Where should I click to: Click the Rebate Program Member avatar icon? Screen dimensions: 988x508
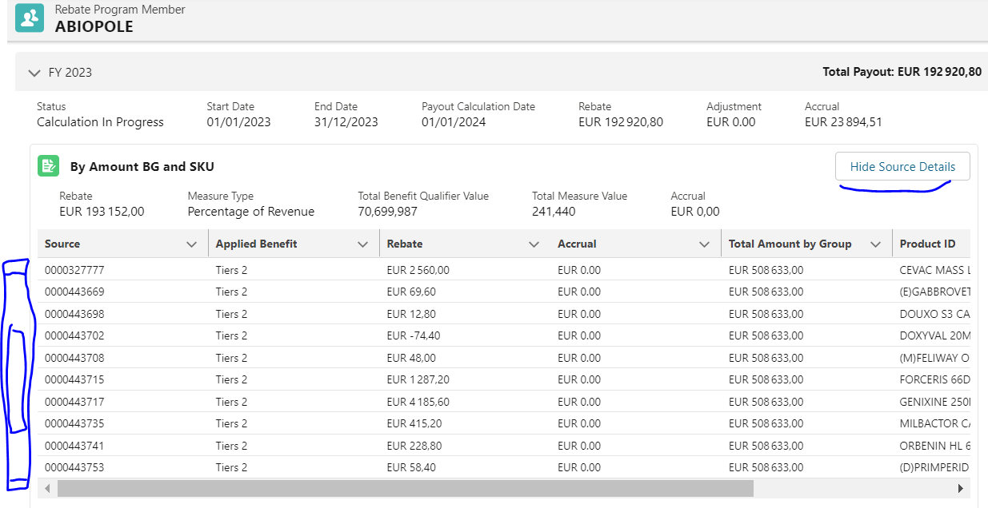coord(29,18)
